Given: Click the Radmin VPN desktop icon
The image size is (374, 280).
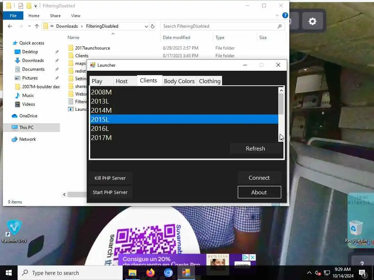Looking at the screenshot, I should 14,232.
